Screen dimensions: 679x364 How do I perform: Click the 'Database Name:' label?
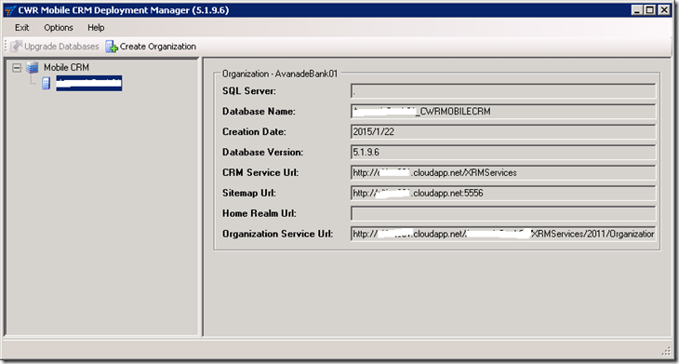coord(259,112)
